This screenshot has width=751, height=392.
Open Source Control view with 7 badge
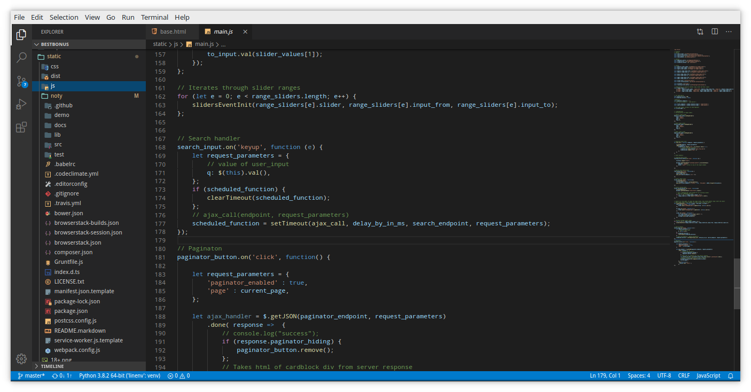point(21,81)
